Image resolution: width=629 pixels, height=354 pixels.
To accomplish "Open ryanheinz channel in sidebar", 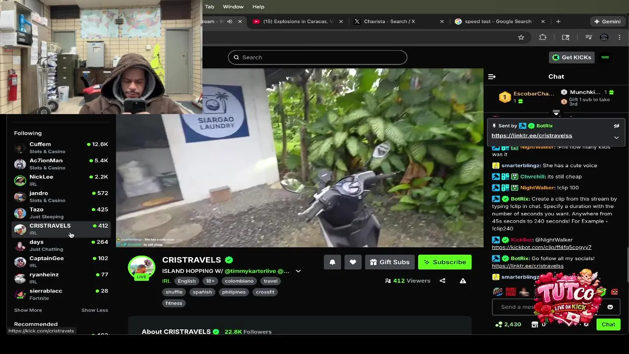I will (x=61, y=277).
